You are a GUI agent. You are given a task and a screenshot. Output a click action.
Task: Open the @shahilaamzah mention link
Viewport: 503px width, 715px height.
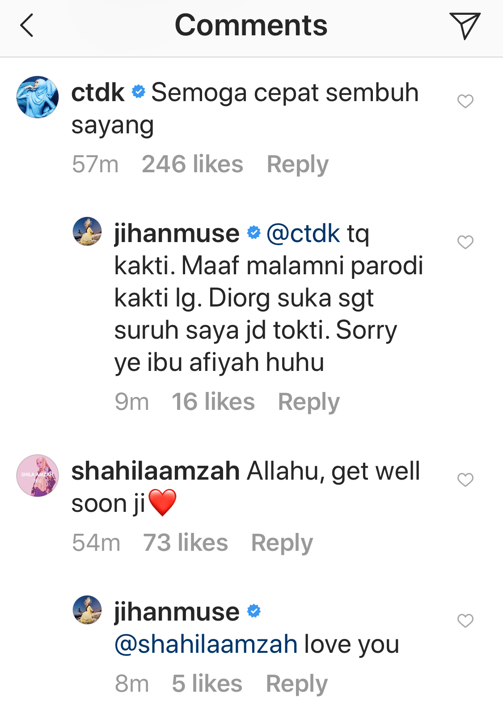click(206, 644)
